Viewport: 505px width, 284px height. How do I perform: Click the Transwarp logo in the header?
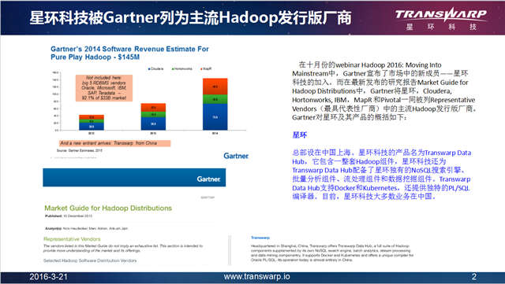440,19
